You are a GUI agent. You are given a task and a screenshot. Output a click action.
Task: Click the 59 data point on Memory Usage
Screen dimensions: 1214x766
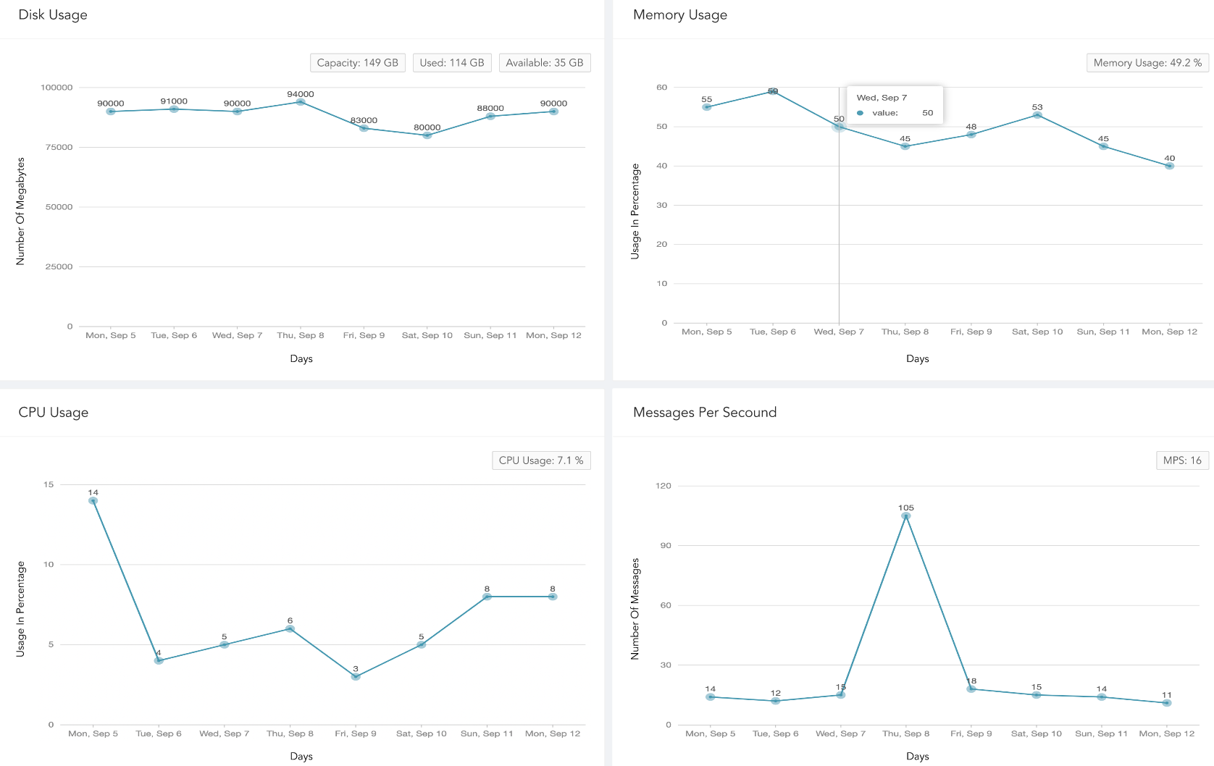pos(773,91)
